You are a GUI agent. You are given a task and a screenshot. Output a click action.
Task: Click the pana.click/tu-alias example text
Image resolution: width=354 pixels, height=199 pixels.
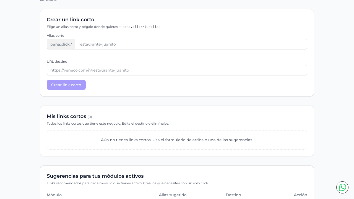141,27
